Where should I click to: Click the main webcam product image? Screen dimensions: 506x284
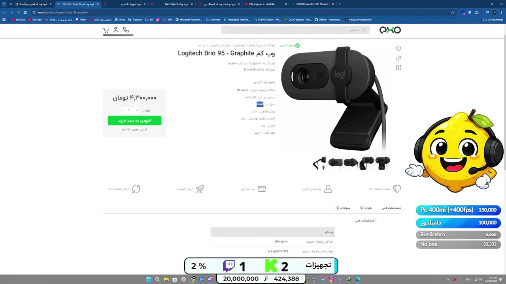(334, 98)
